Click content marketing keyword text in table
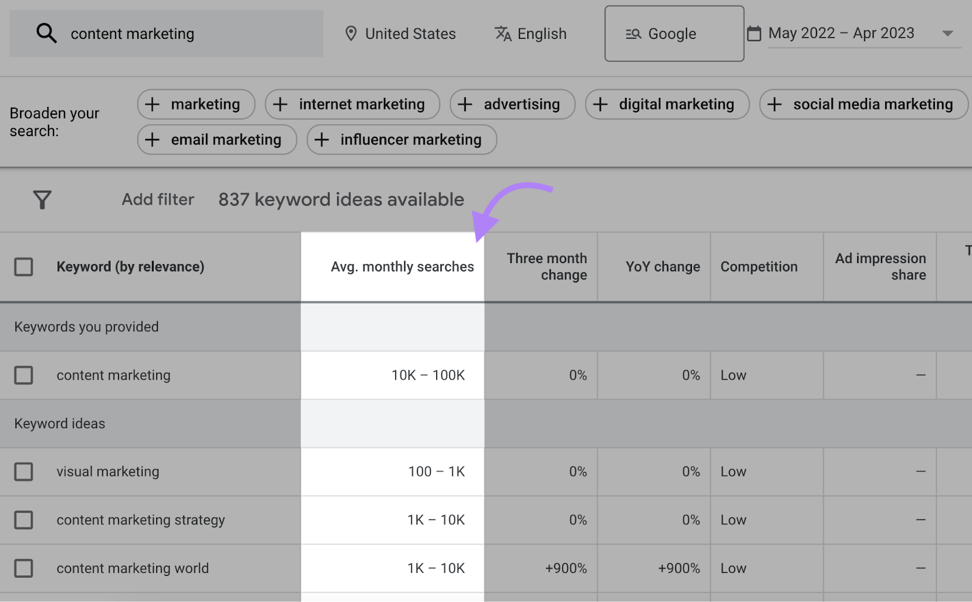Viewport: 972px width, 602px height. (114, 375)
